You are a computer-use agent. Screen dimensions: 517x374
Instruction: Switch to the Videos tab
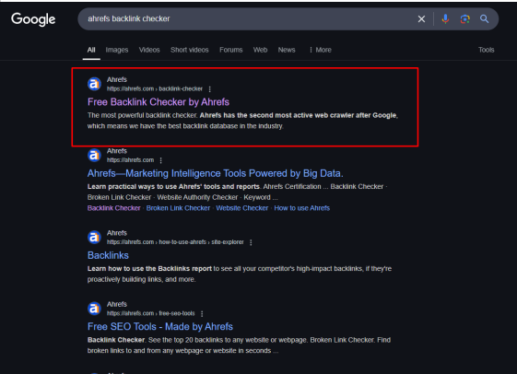pos(149,50)
